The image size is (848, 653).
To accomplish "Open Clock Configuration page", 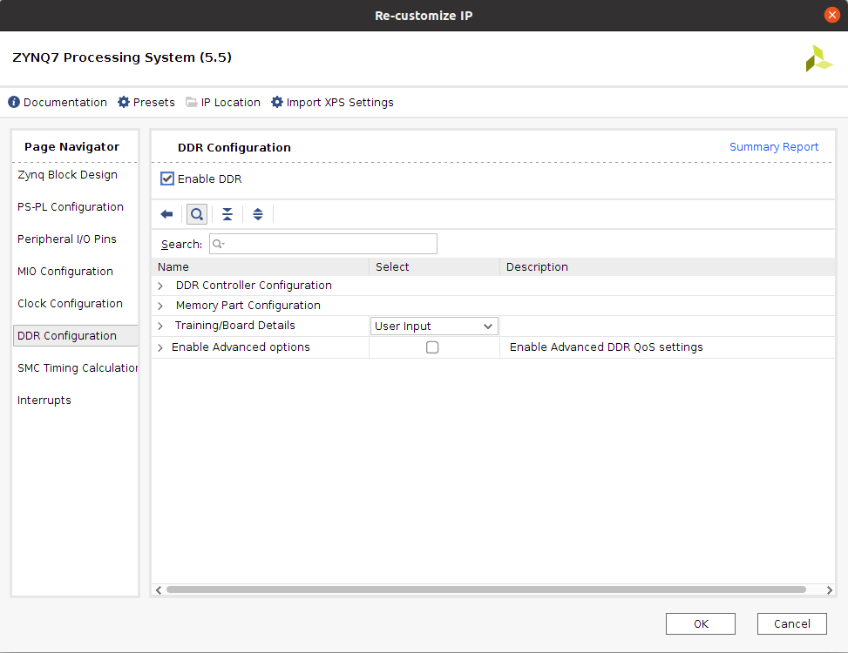I will 71,304.
